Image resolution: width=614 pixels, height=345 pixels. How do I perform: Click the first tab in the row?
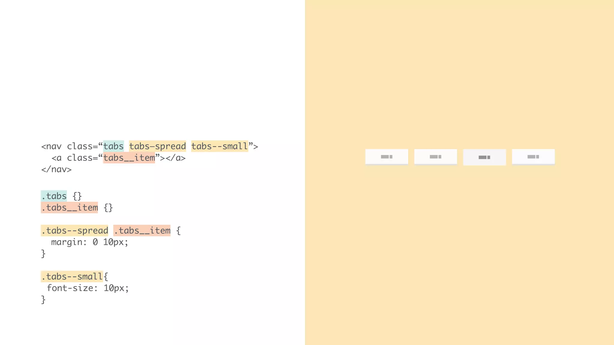(386, 157)
